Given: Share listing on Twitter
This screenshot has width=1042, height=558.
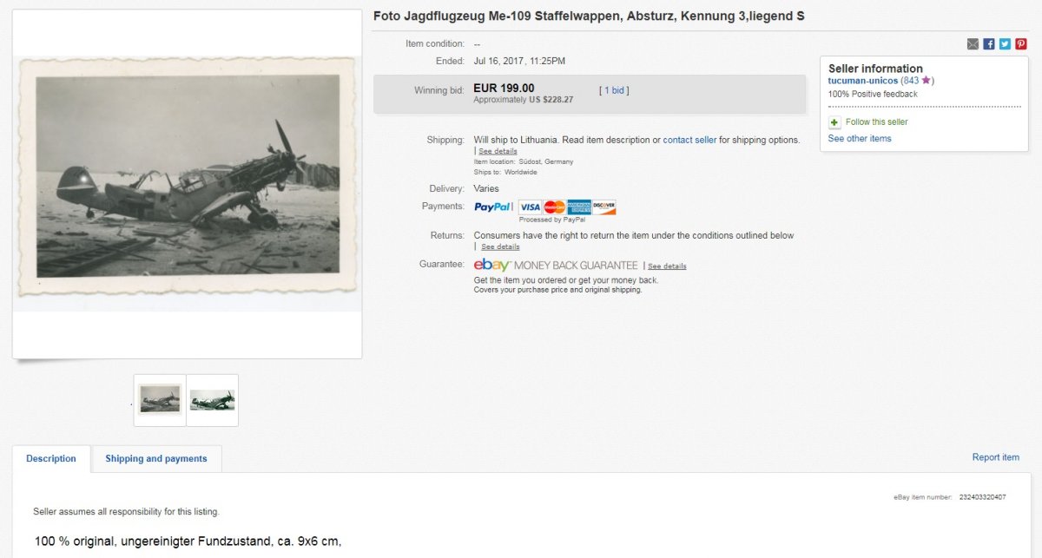Looking at the screenshot, I should click(1005, 44).
